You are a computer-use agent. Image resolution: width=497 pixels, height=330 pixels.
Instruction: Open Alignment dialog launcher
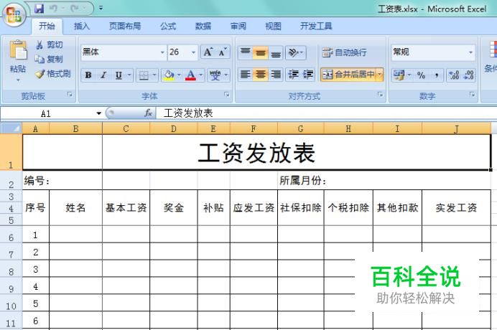[x=380, y=95]
